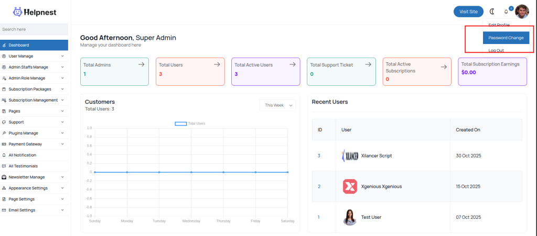The height and width of the screenshot is (236, 537).
Task: Click the Helpnest logo icon
Action: coord(18,12)
